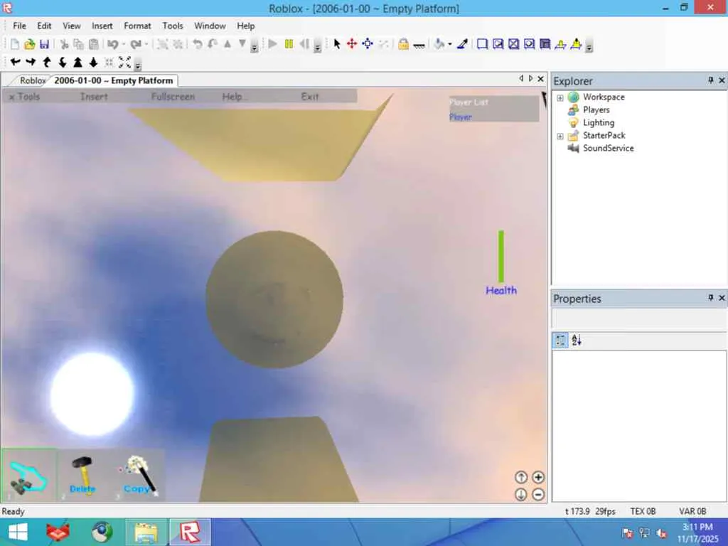Screen dimensions: 728x546
Task: Open the Insert menu
Action: point(102,26)
